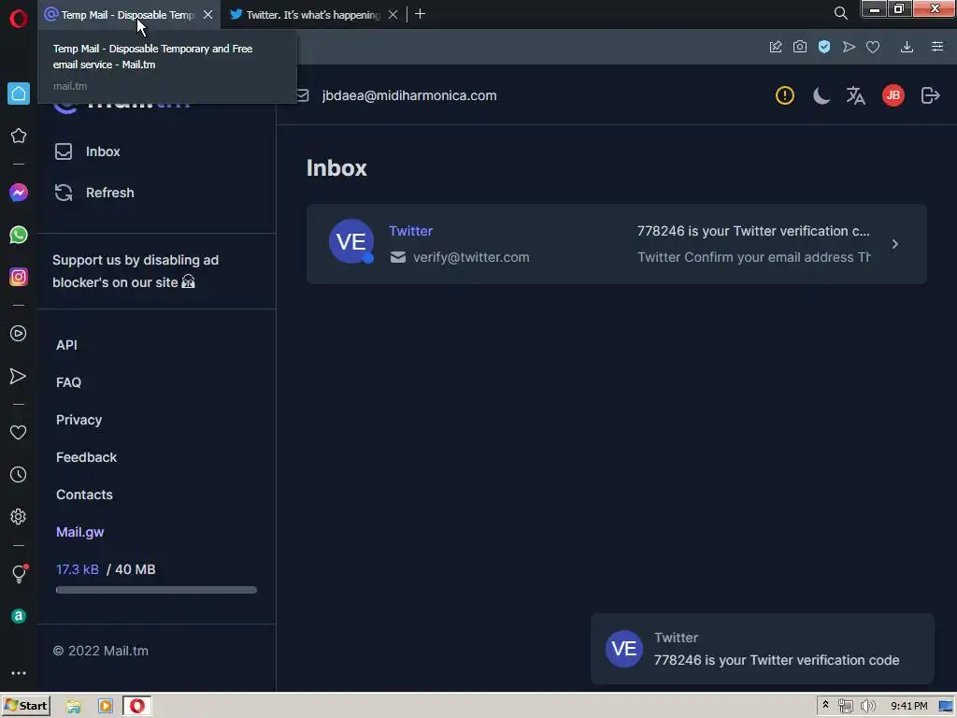Click the jbdaea@midiharmonica.com address
Viewport: 957px width, 718px height.
[x=409, y=95]
